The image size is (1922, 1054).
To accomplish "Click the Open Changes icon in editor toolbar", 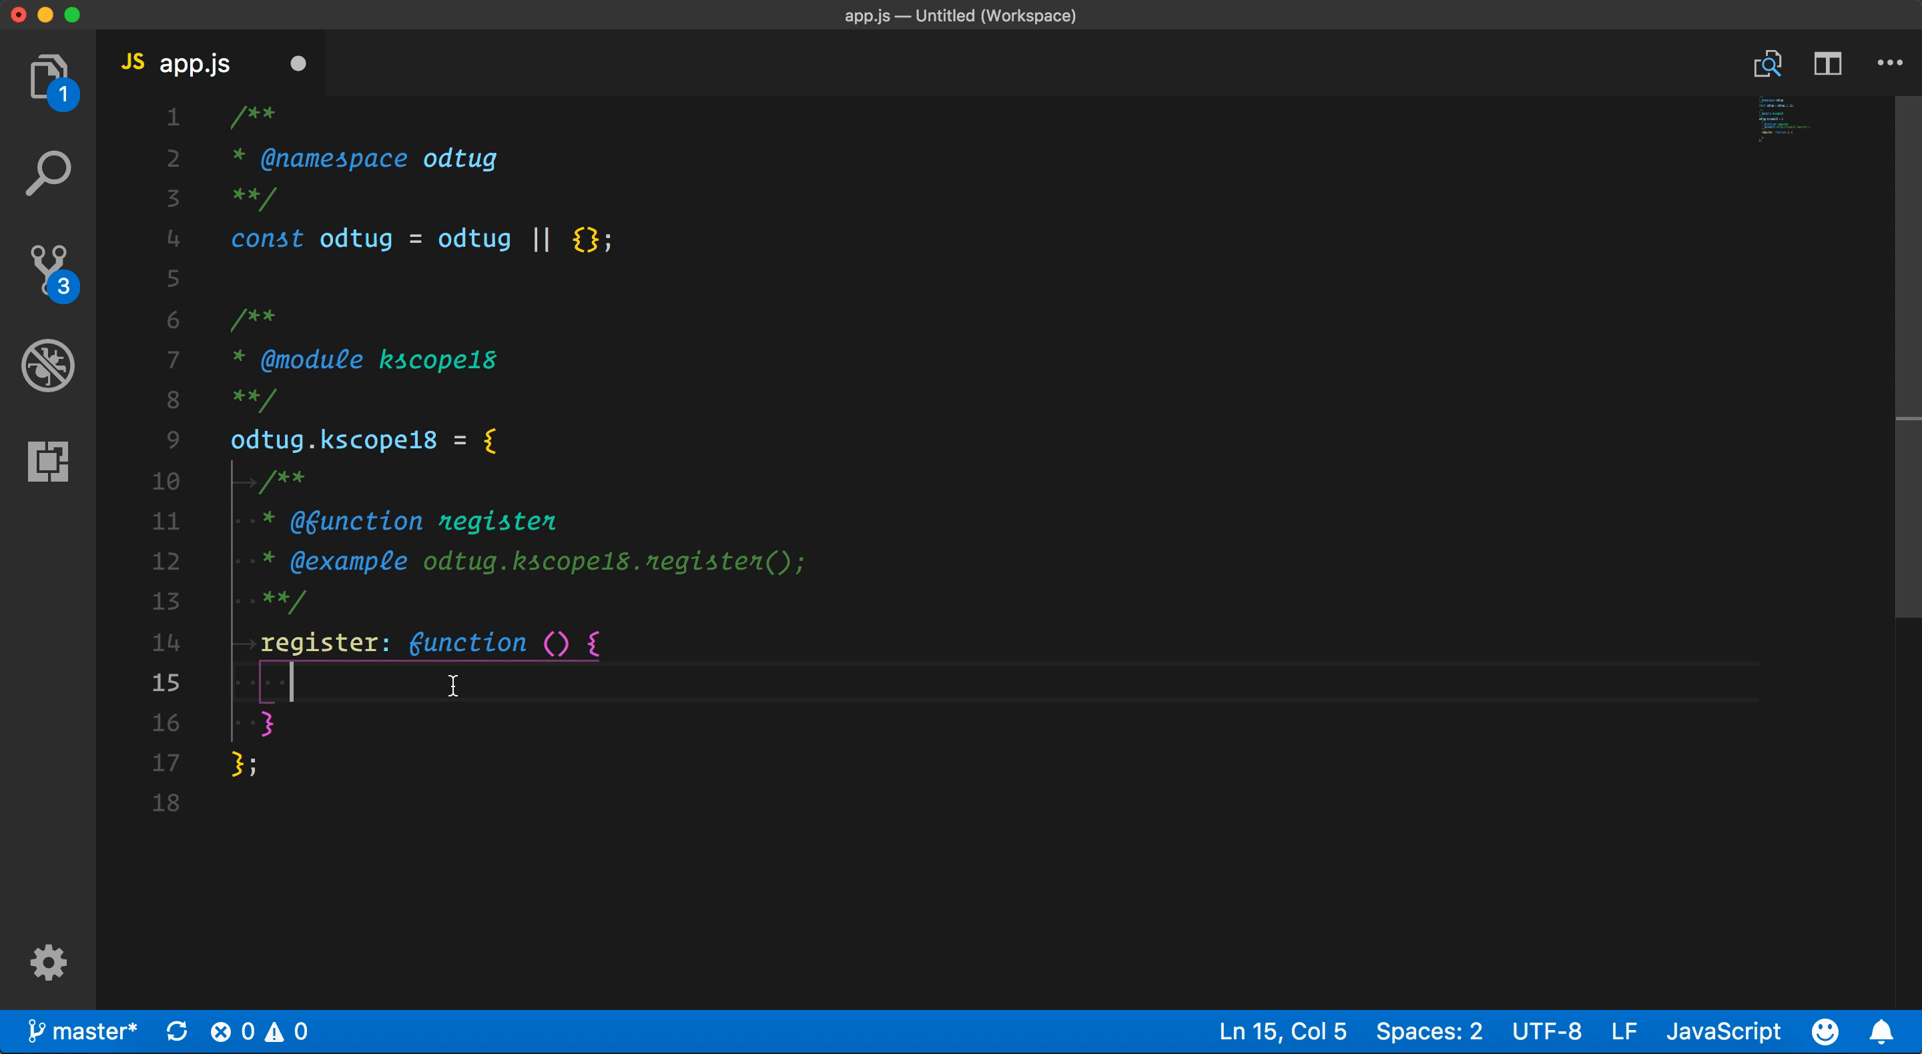I will point(1767,64).
